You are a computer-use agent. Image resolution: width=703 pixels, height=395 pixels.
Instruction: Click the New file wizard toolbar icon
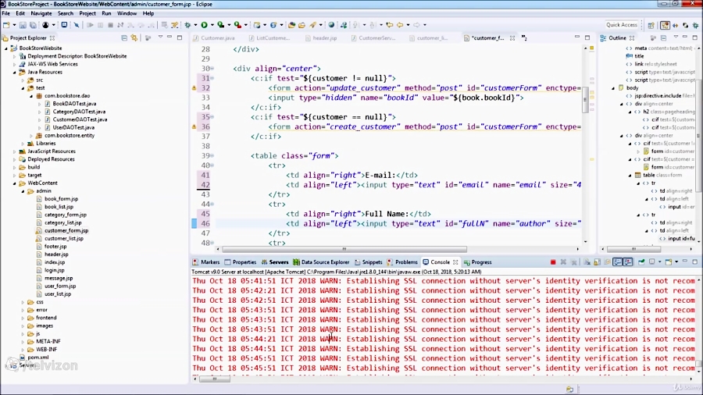click(6, 25)
